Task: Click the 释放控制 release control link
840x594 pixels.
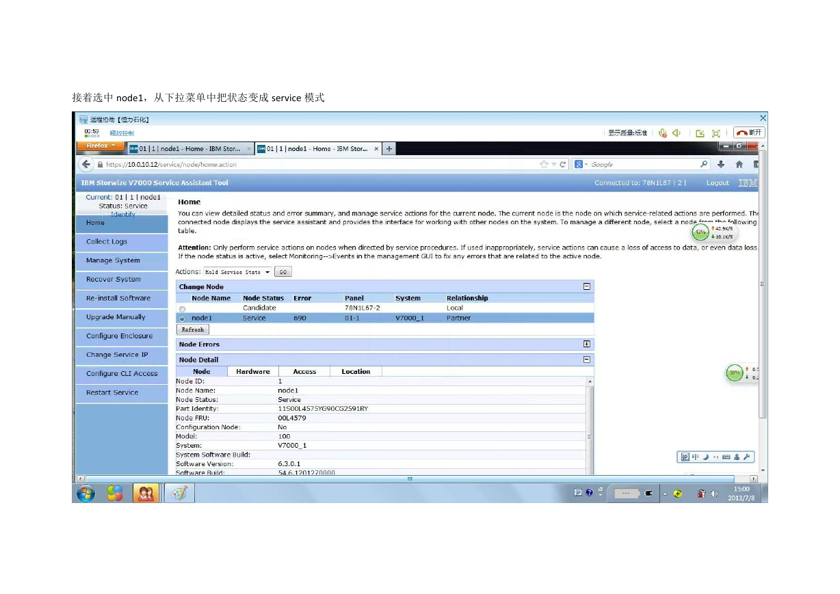Action: [122, 133]
